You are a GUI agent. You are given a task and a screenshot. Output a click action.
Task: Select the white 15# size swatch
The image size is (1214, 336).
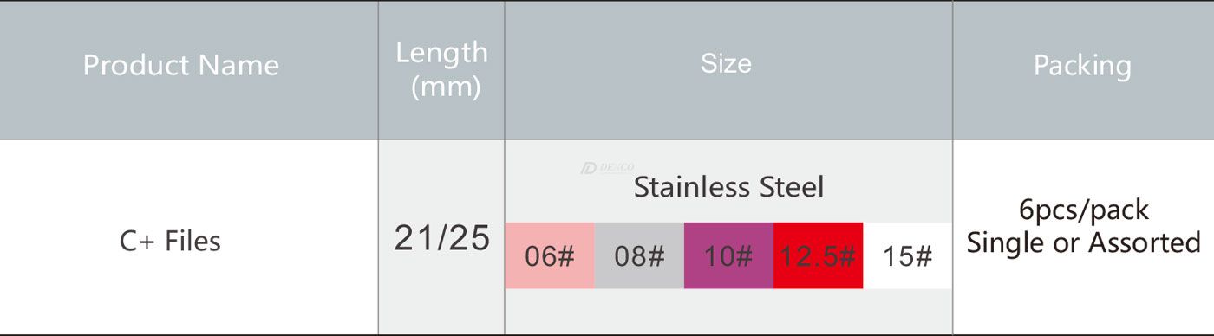pos(907,255)
